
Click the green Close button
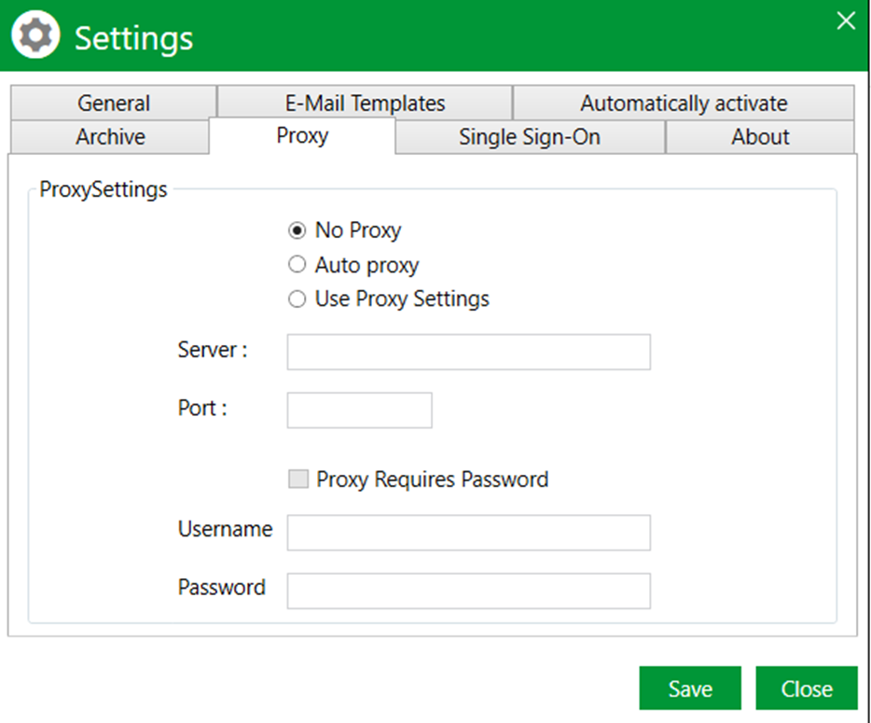pos(807,688)
